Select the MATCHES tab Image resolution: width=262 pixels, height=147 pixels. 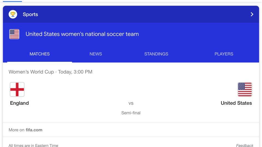coord(40,54)
